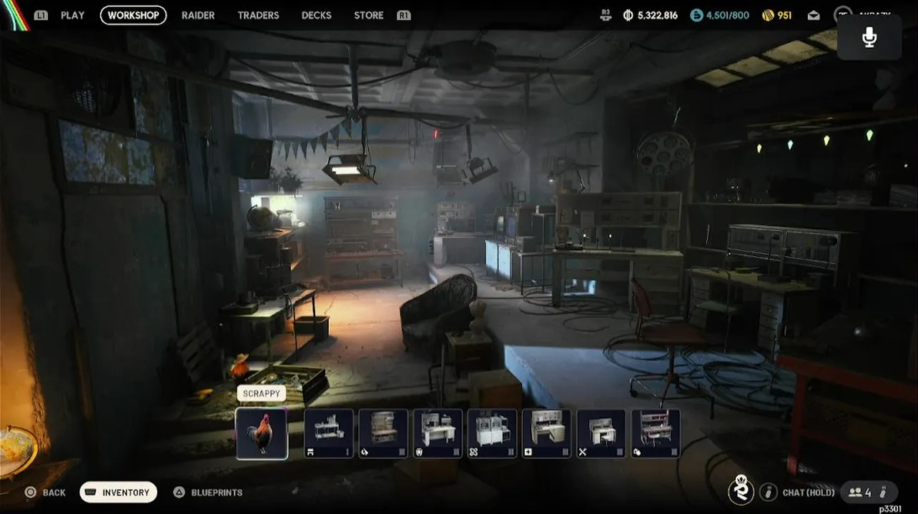Viewport: 918px width, 514px height.
Task: Click the Chat (Hold) prompt
Action: [x=808, y=493]
